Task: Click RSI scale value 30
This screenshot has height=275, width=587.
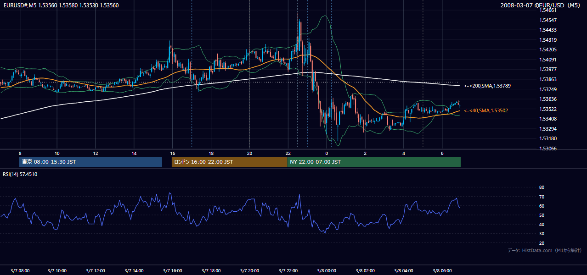Action: pos(542,234)
